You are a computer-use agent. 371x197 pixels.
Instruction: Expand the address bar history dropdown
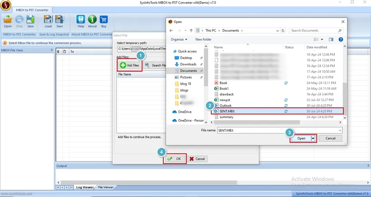coord(277,30)
